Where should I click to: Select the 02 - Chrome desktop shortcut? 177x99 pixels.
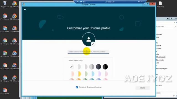point(5,29)
